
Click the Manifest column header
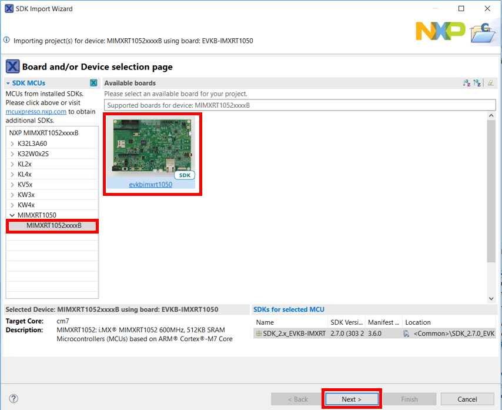tap(383, 322)
